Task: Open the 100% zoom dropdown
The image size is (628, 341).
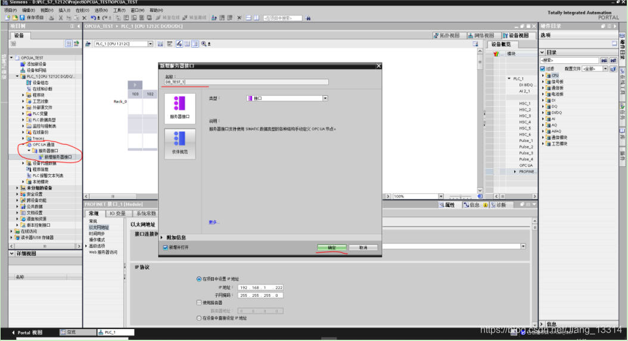Action: click(x=441, y=196)
